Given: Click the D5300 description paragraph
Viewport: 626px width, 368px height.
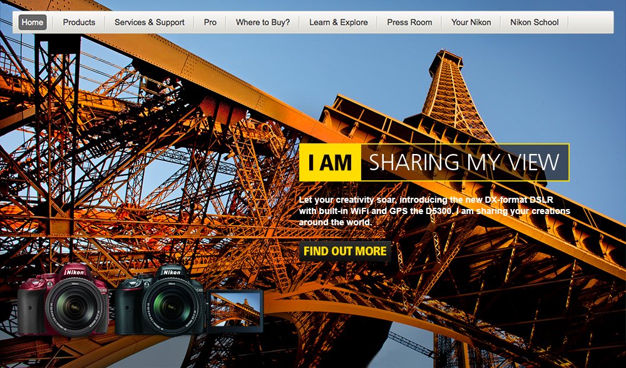Looking at the screenshot, I should point(434,211).
